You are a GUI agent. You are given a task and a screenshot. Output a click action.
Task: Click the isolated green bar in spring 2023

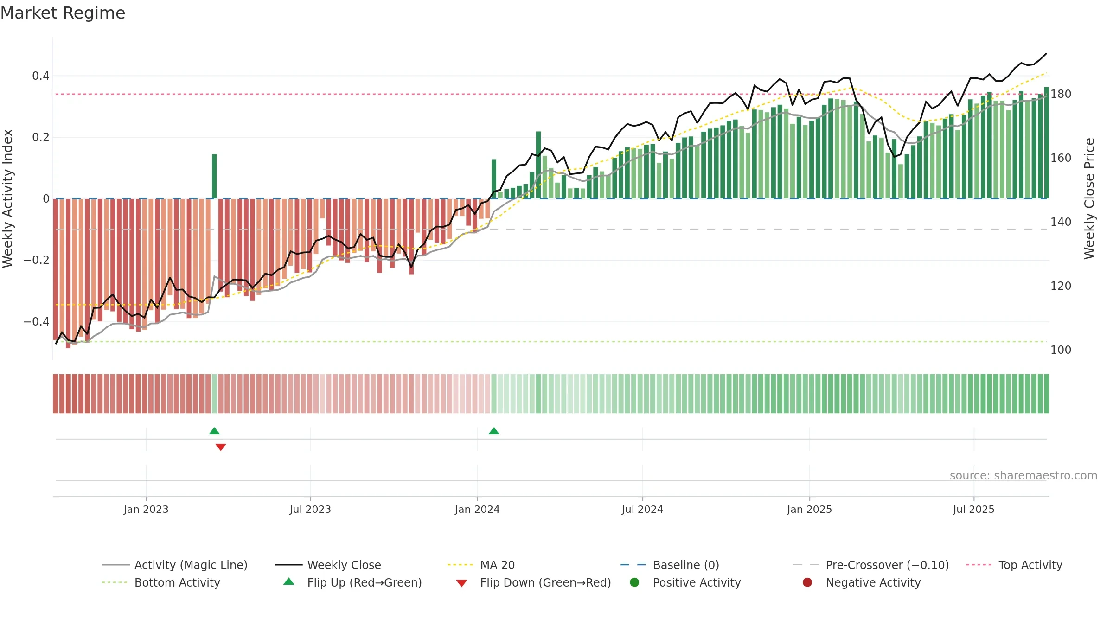pos(214,176)
